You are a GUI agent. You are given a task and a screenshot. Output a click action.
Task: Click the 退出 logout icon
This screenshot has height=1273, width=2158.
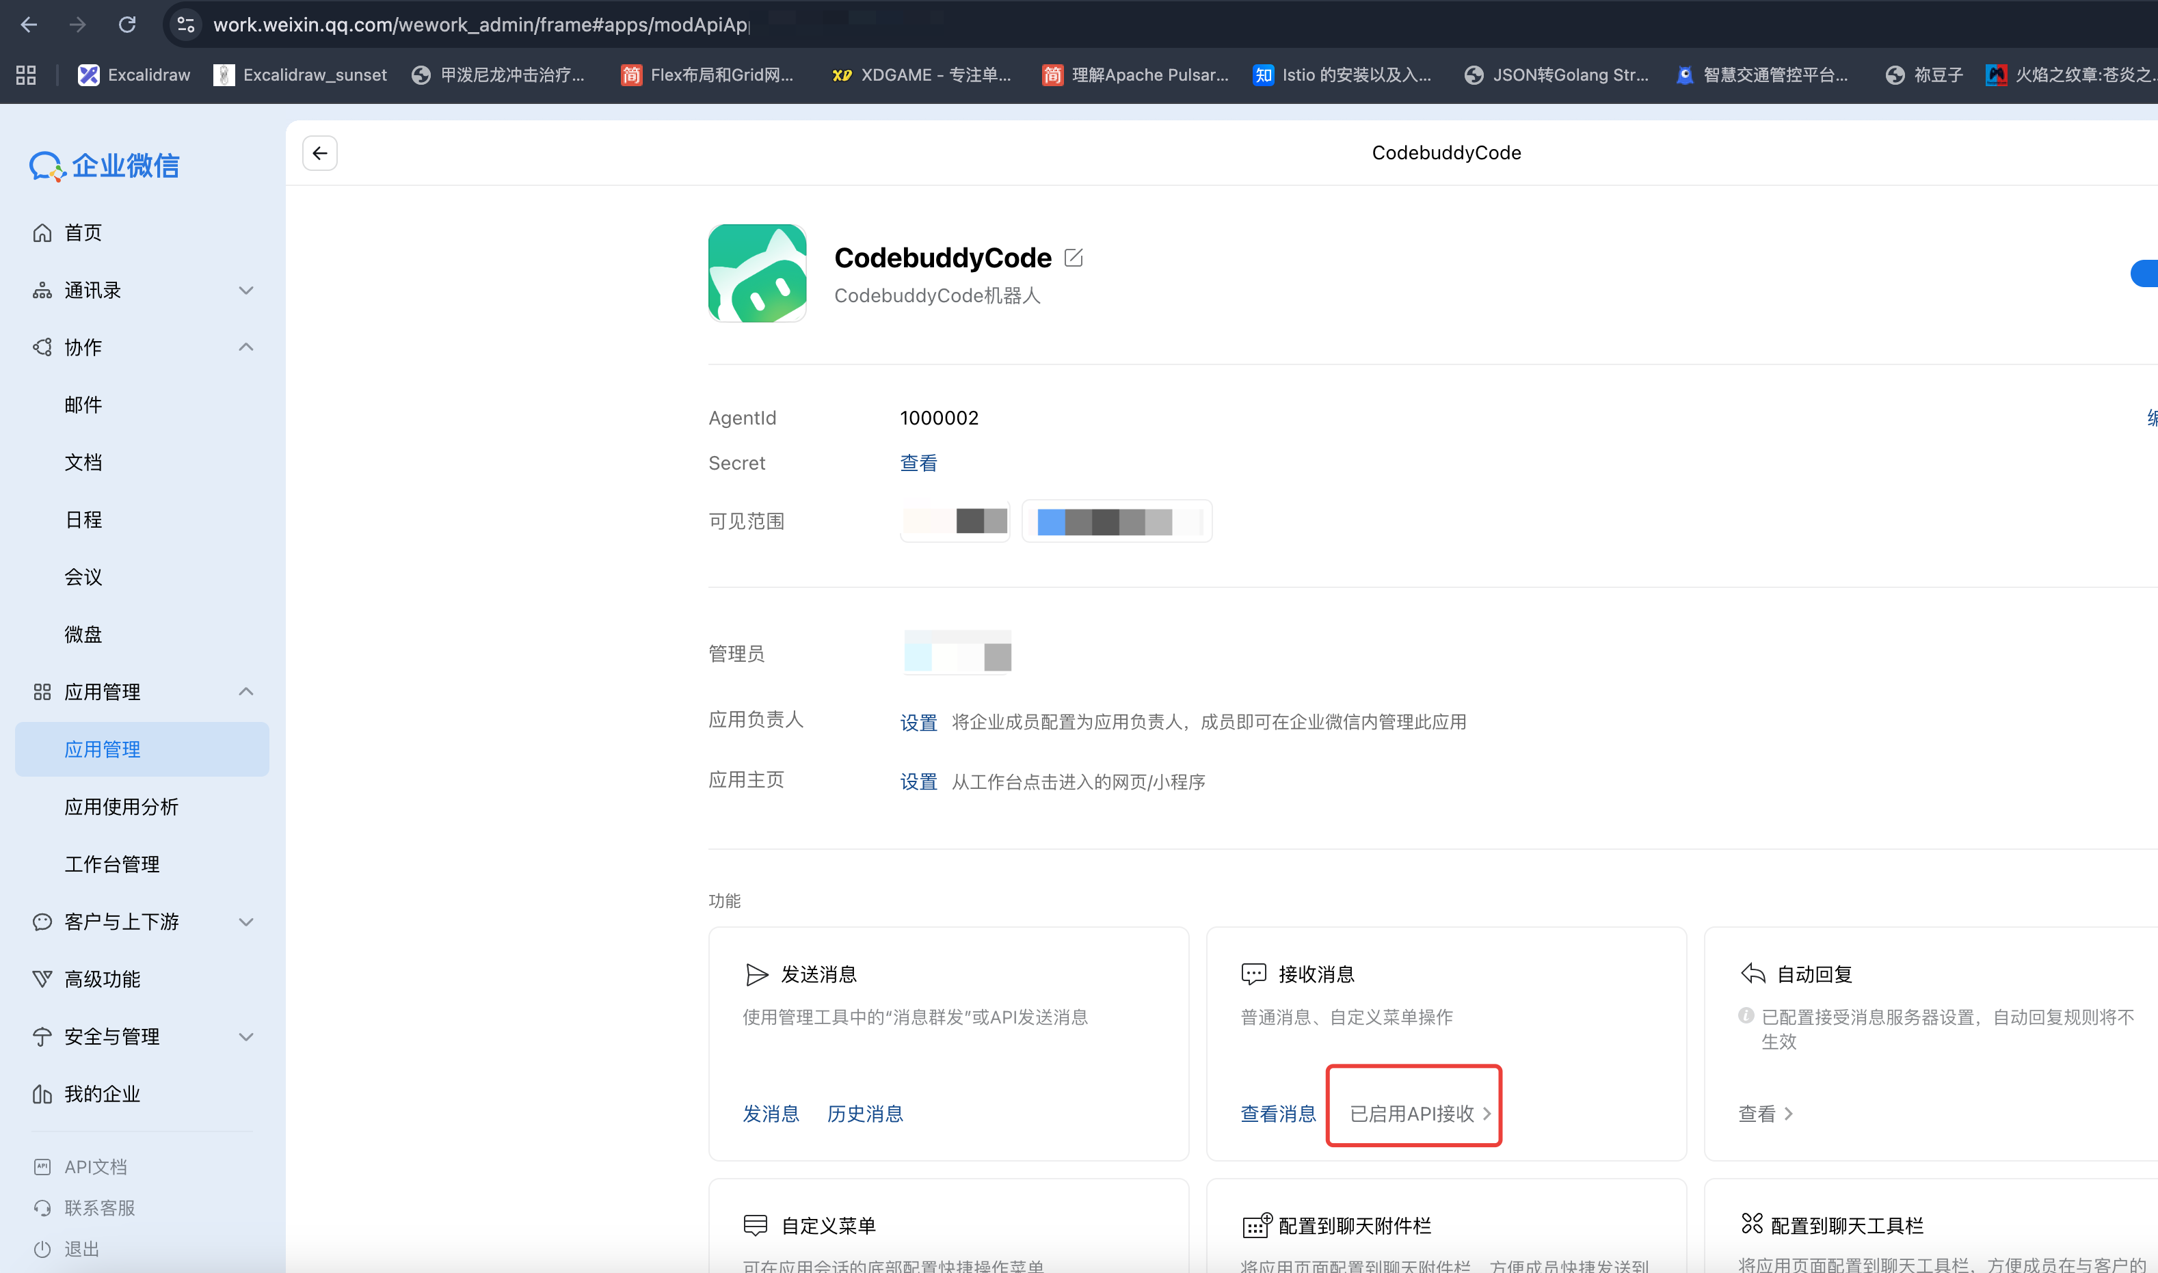[x=42, y=1248]
